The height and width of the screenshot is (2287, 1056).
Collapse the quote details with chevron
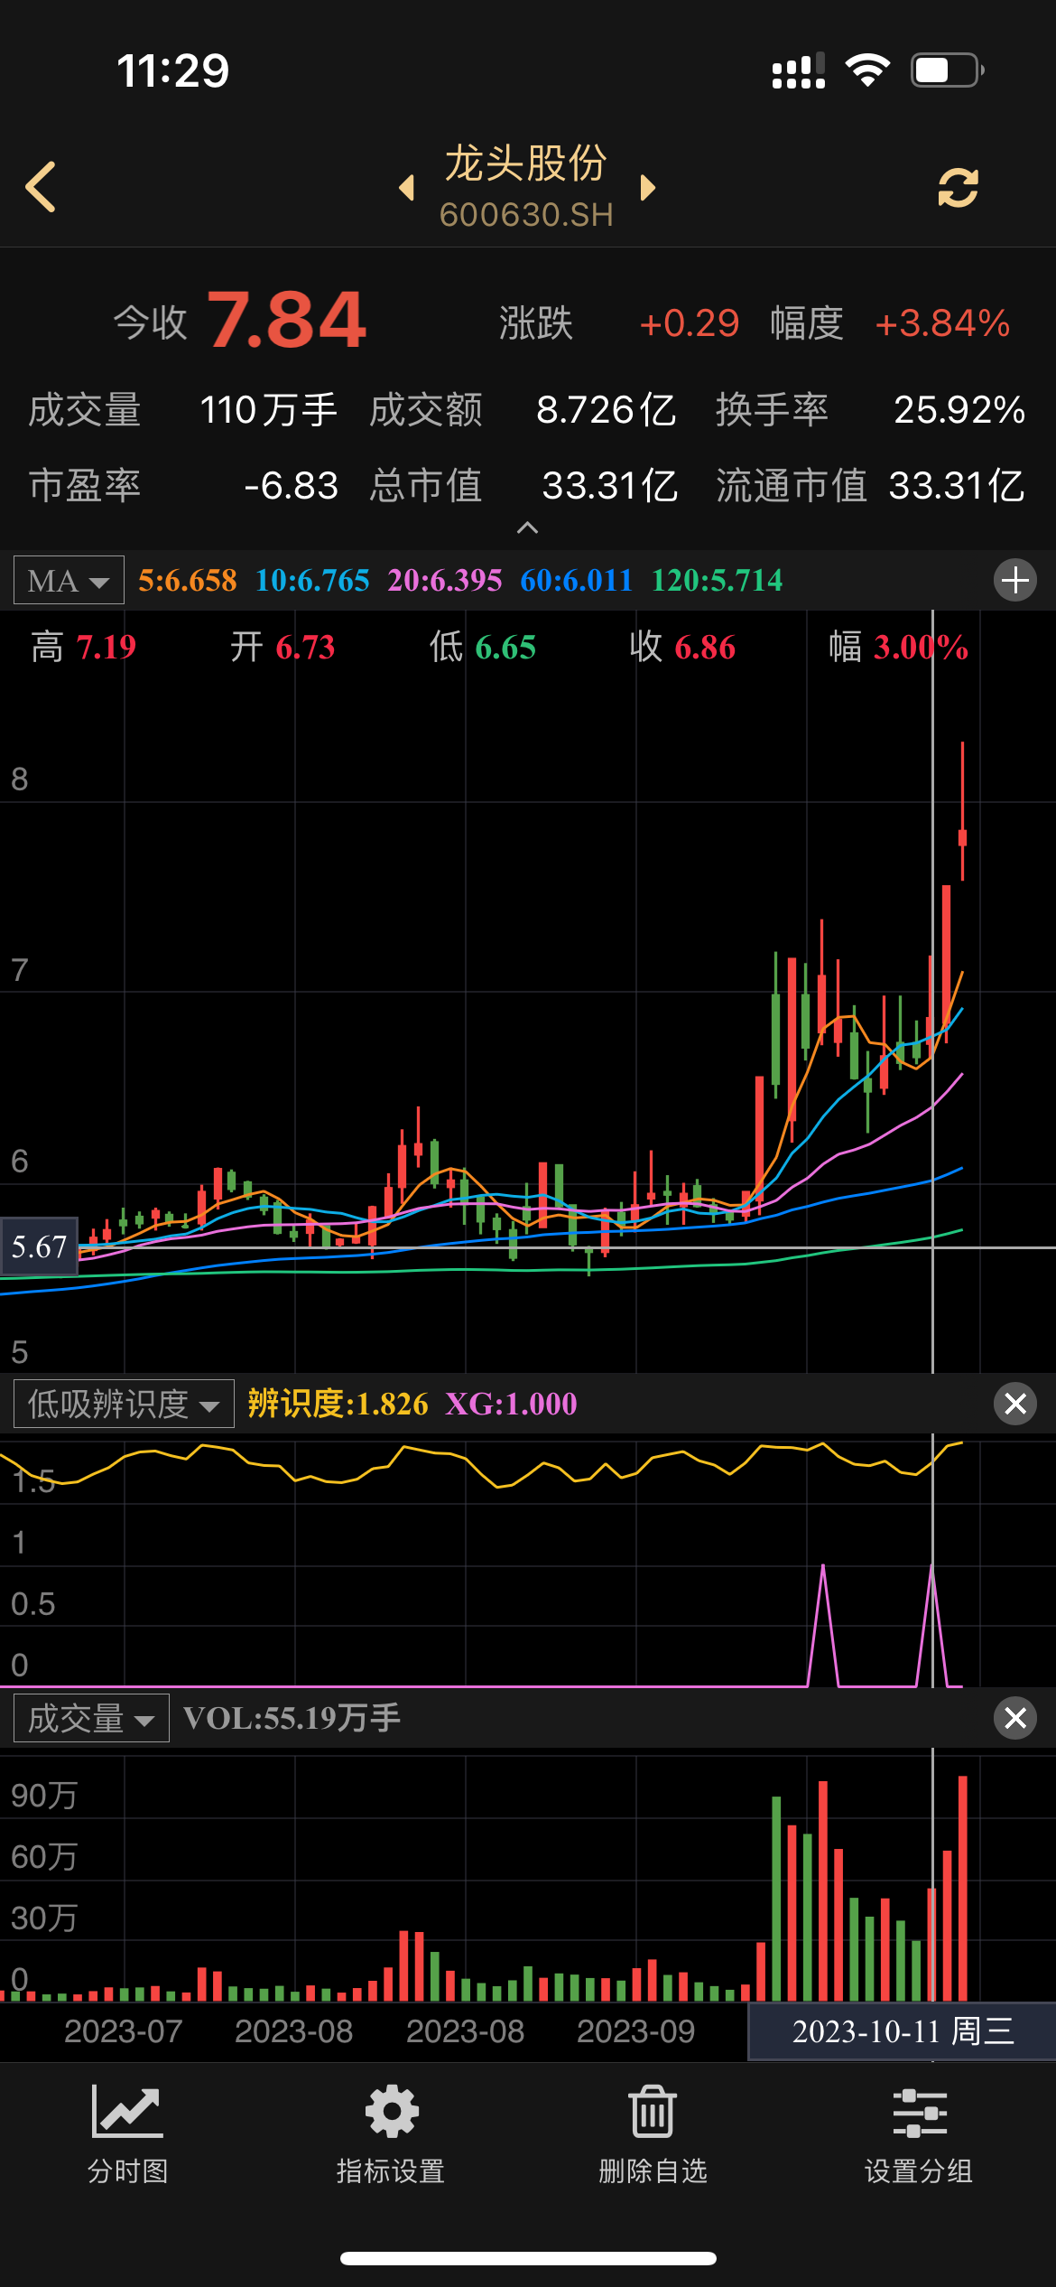coord(527,528)
